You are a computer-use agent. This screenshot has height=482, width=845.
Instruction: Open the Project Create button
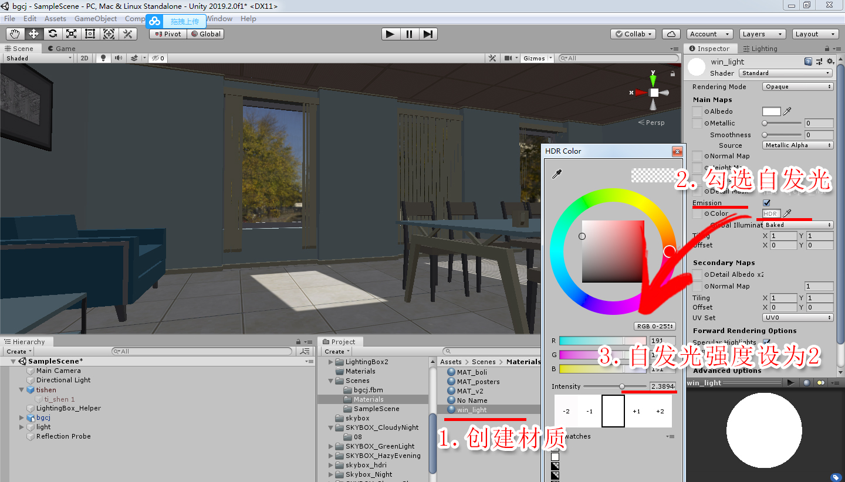pos(336,351)
